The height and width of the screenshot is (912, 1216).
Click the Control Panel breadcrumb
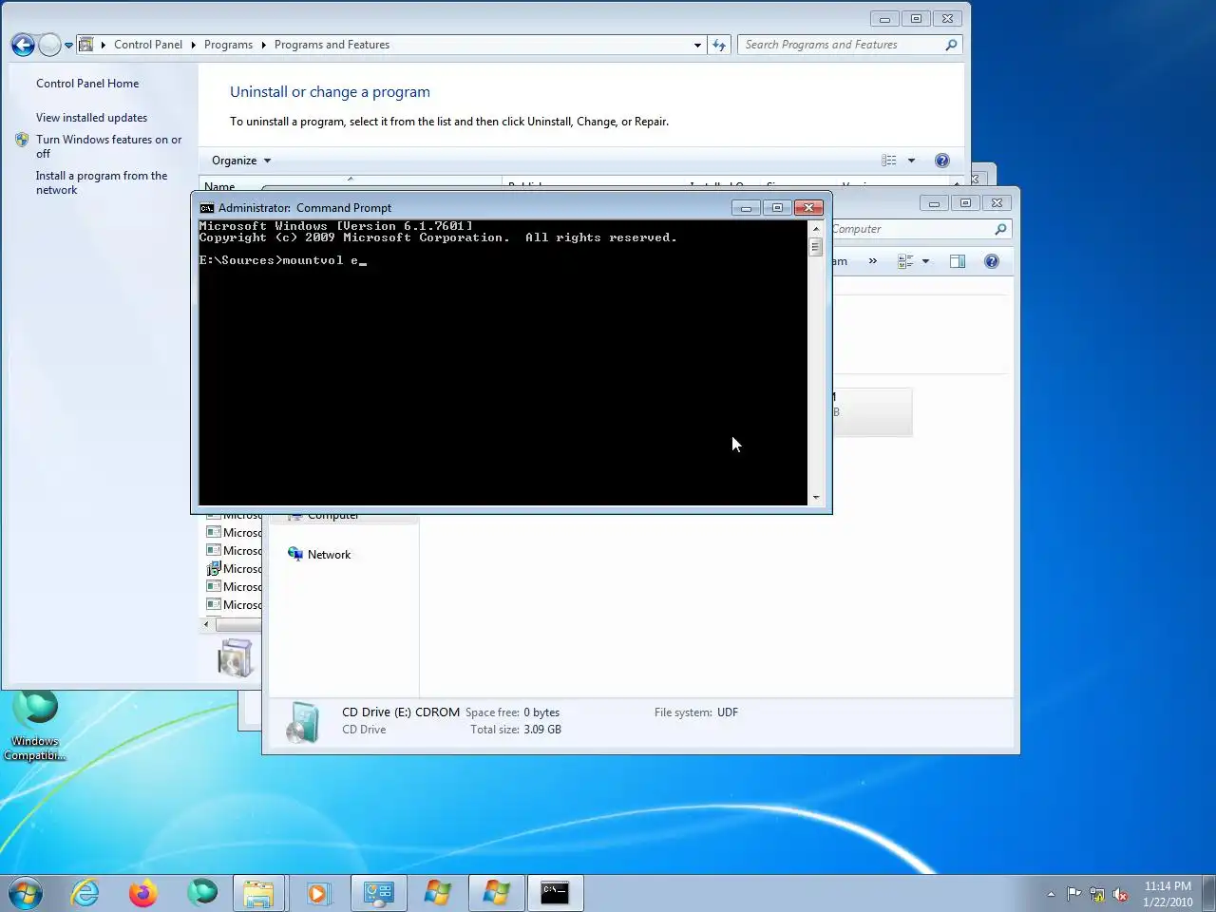coord(147,45)
